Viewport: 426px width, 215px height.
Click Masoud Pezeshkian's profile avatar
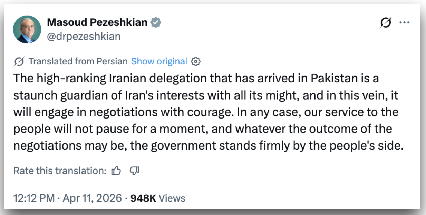point(27,29)
